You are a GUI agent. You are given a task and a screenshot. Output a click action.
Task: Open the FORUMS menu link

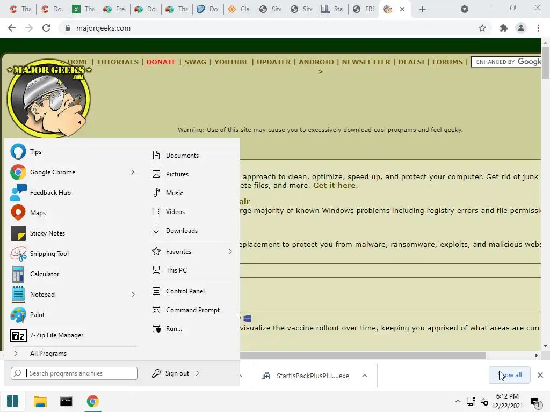[447, 62]
